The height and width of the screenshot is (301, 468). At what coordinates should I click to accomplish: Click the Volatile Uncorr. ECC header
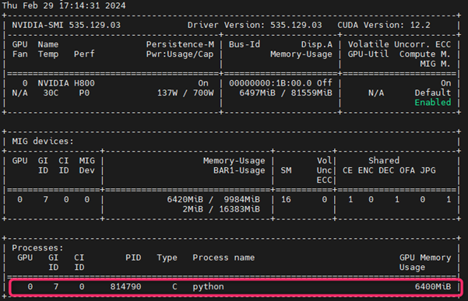(399, 44)
